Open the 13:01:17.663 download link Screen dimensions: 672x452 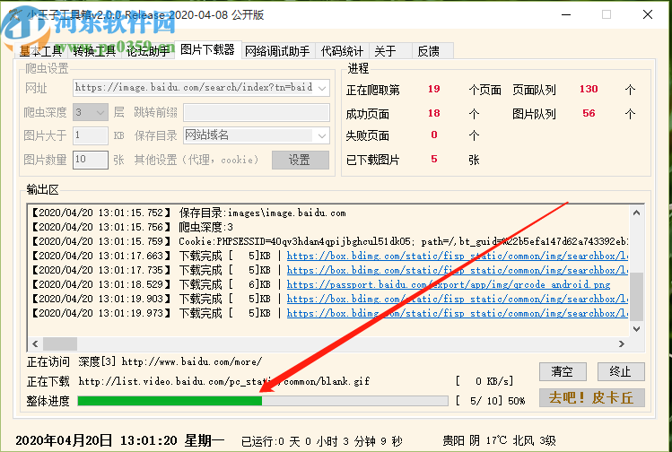pyautogui.click(x=458, y=256)
